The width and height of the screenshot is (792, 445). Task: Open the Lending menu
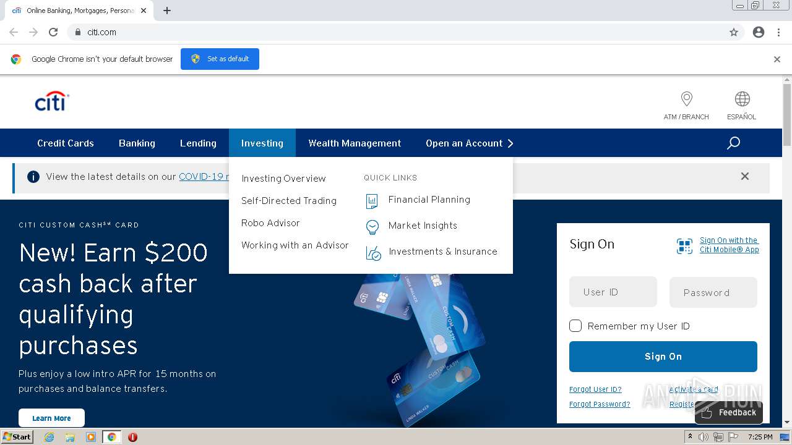click(198, 143)
